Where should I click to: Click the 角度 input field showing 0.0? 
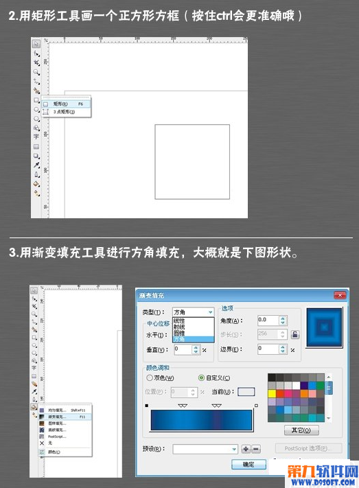pyautogui.click(x=268, y=321)
